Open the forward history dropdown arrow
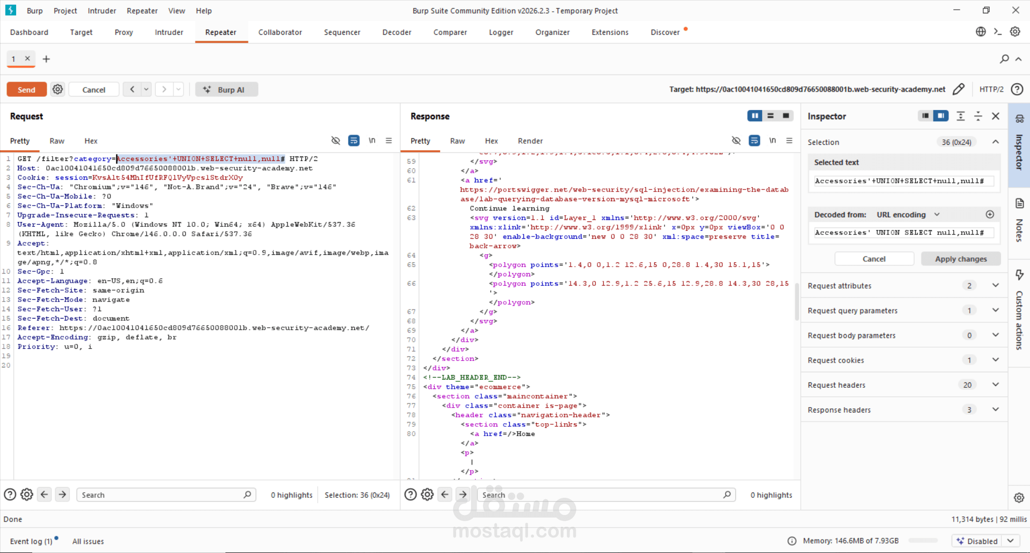The width and height of the screenshot is (1030, 553). pos(179,90)
